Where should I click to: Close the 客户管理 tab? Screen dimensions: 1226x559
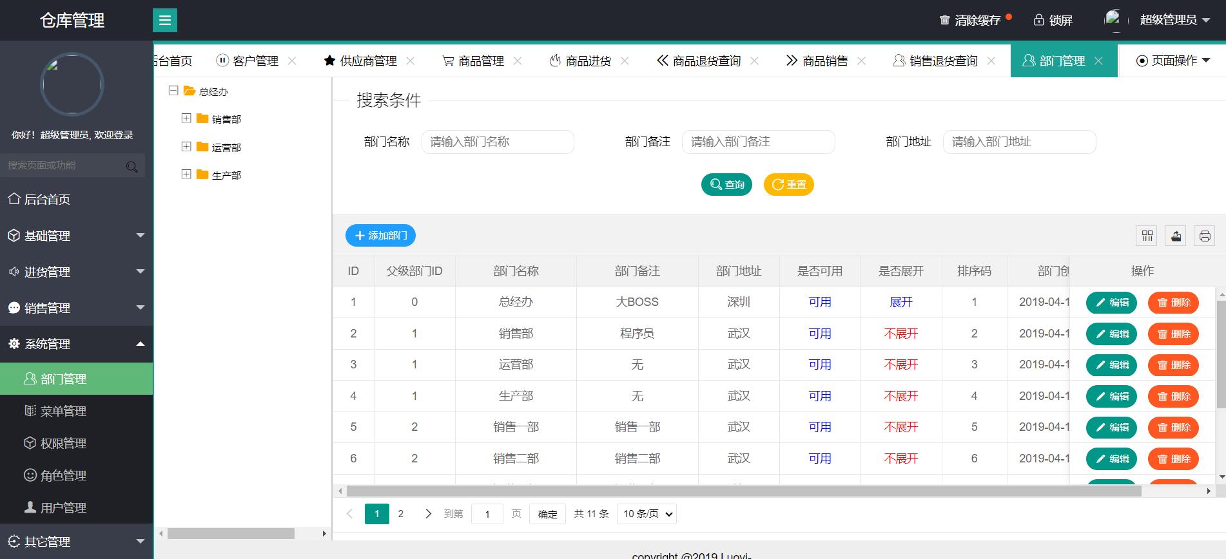coord(292,61)
